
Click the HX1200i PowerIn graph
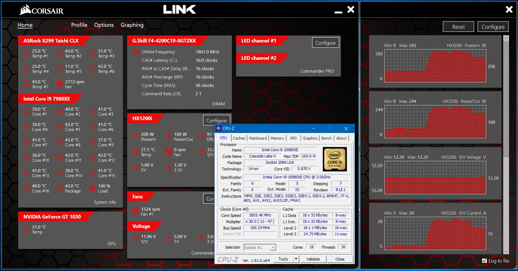435,66
